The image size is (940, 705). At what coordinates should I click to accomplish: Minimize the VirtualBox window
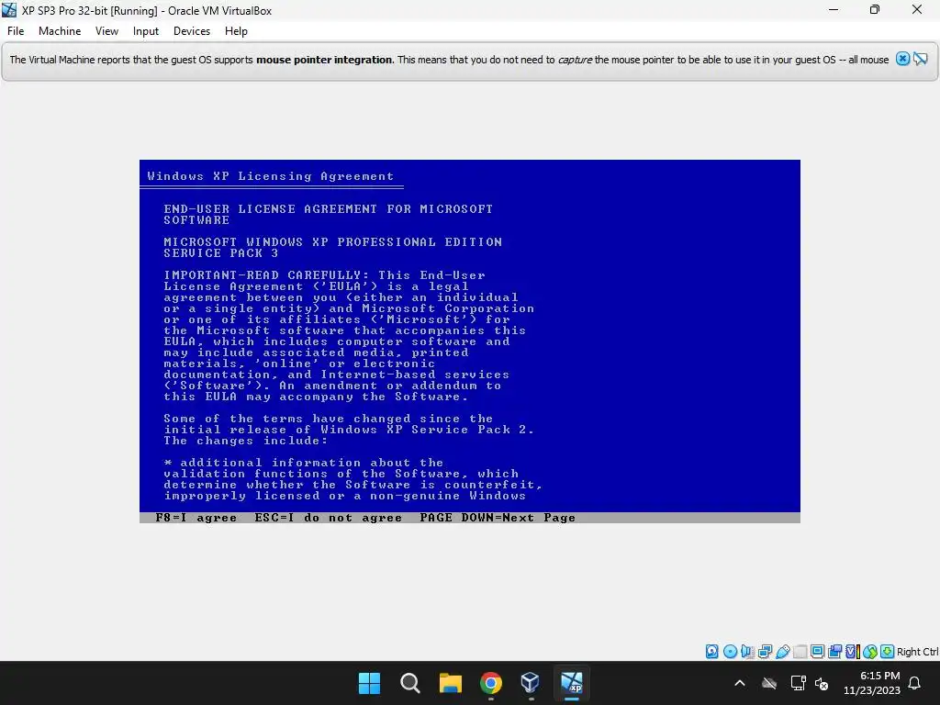click(x=834, y=9)
